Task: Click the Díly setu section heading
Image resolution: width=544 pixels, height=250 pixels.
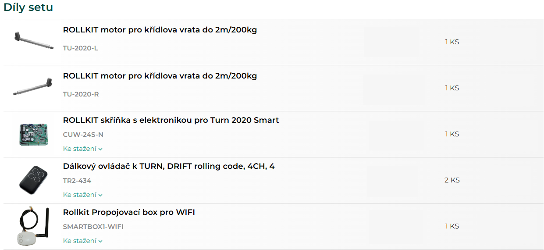Action: click(28, 7)
